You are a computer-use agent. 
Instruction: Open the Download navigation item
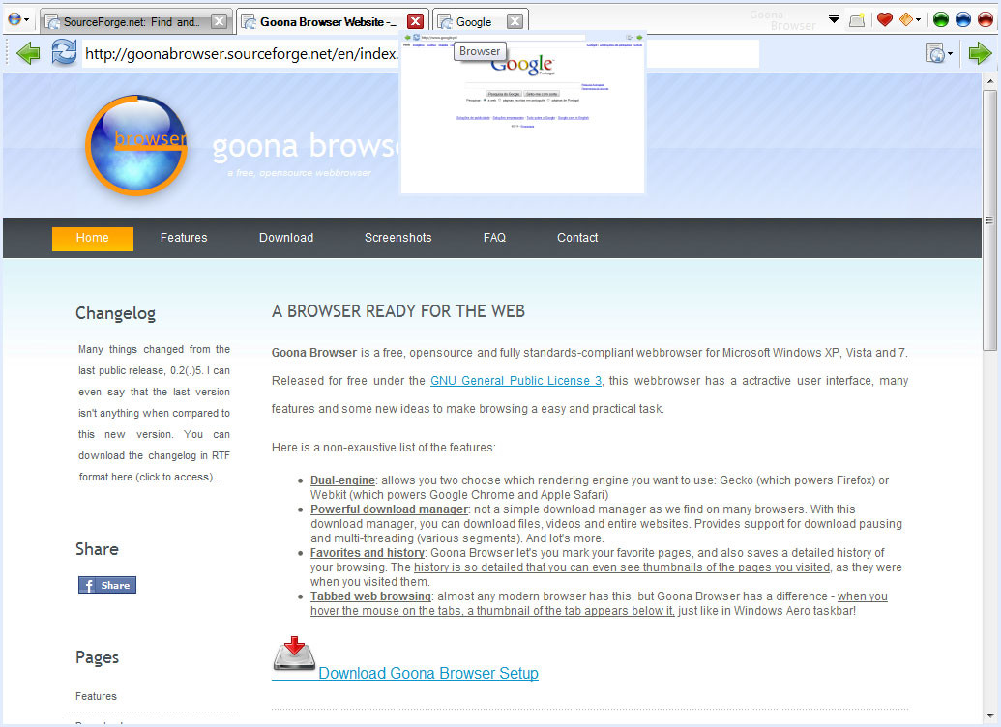pos(286,238)
